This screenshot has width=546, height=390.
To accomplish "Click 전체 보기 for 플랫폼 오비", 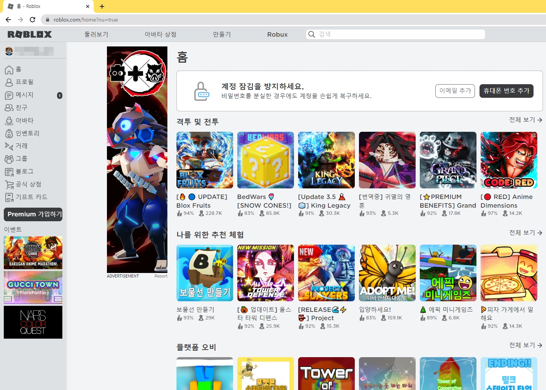I will pyautogui.click(x=526, y=345).
